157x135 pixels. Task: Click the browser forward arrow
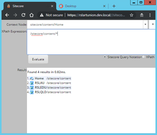(15, 15)
